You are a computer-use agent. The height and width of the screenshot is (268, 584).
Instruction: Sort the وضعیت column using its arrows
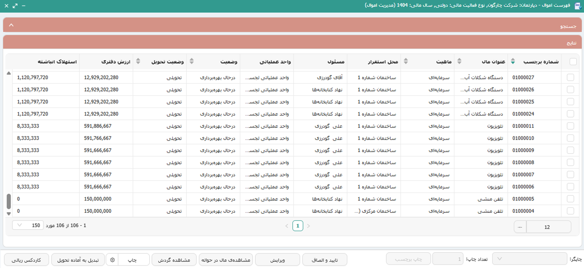pyautogui.click(x=192, y=61)
